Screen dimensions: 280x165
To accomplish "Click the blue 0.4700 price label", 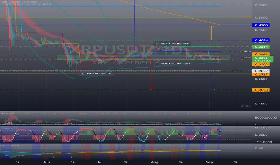I will 261,25.
